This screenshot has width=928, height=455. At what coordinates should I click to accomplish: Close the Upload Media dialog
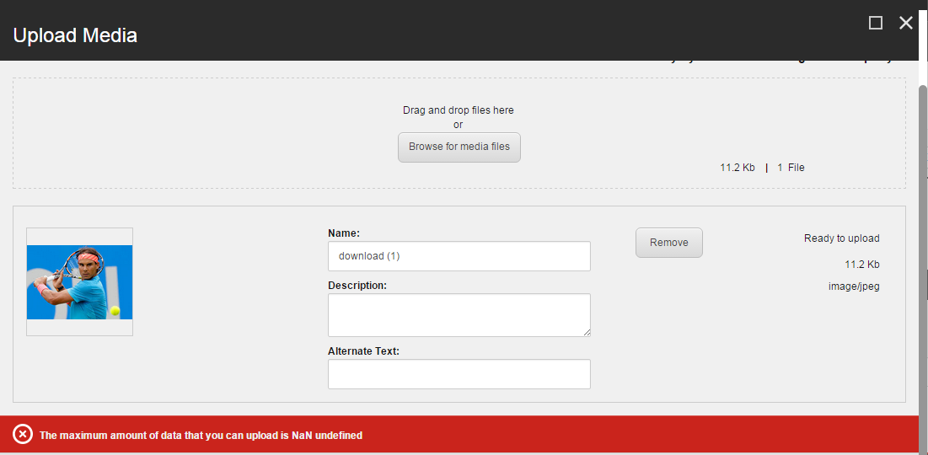click(906, 23)
